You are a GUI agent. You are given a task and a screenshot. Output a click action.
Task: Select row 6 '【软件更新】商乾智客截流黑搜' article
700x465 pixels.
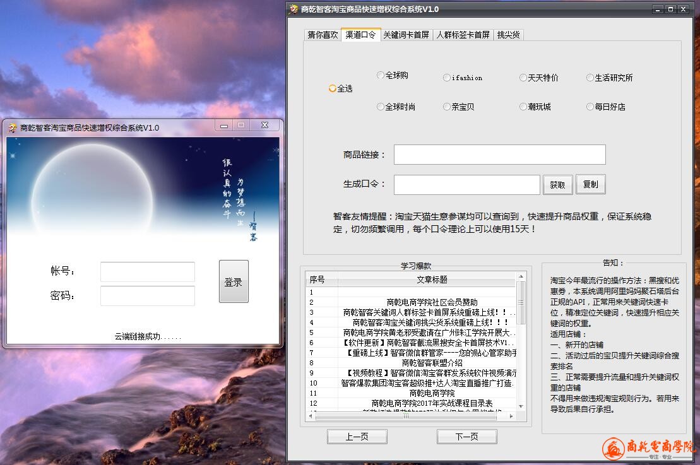click(411, 343)
